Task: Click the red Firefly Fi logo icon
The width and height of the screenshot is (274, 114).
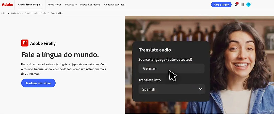Action: (25, 43)
